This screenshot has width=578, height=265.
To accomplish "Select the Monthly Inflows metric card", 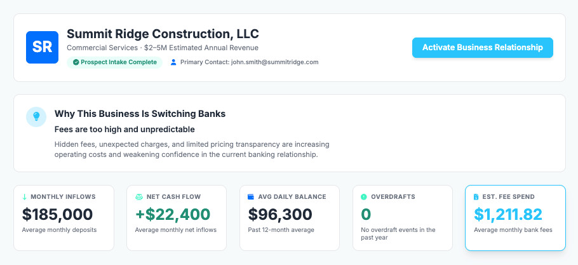I will [x=64, y=217].
